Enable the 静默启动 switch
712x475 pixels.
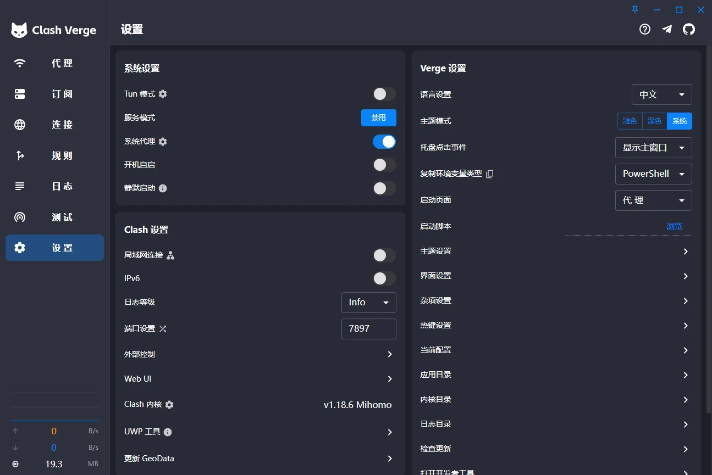tap(384, 188)
